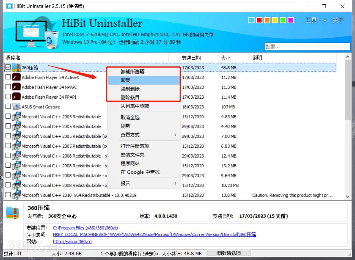Click the HiBit Uninstaller title bar app icon
This screenshot has width=355, height=260.
click(x=9, y=6)
